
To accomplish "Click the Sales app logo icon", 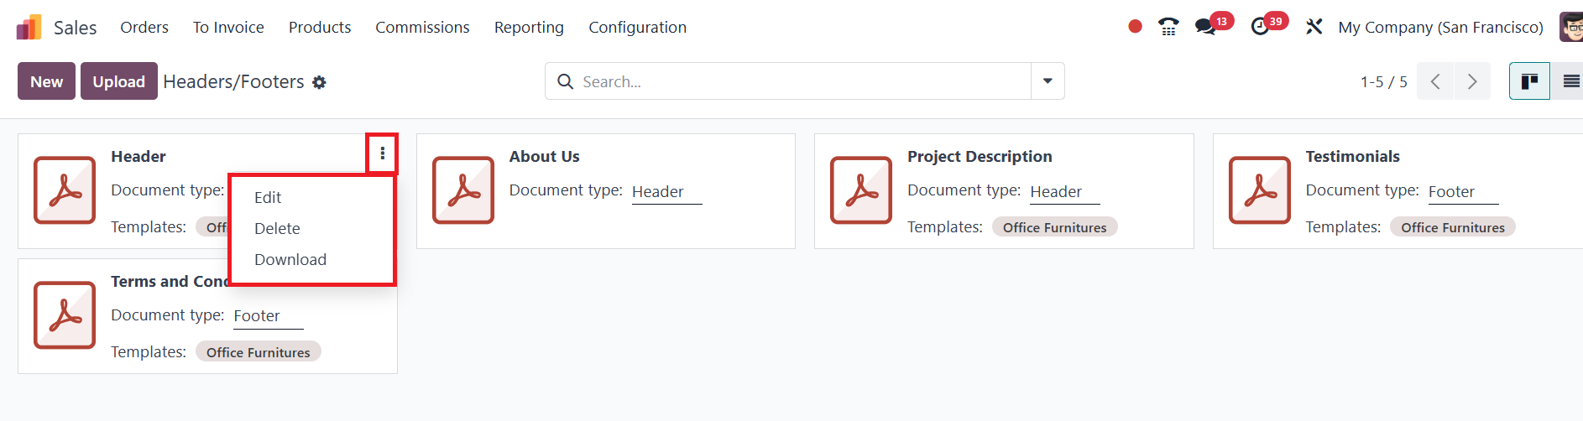I will (29, 28).
